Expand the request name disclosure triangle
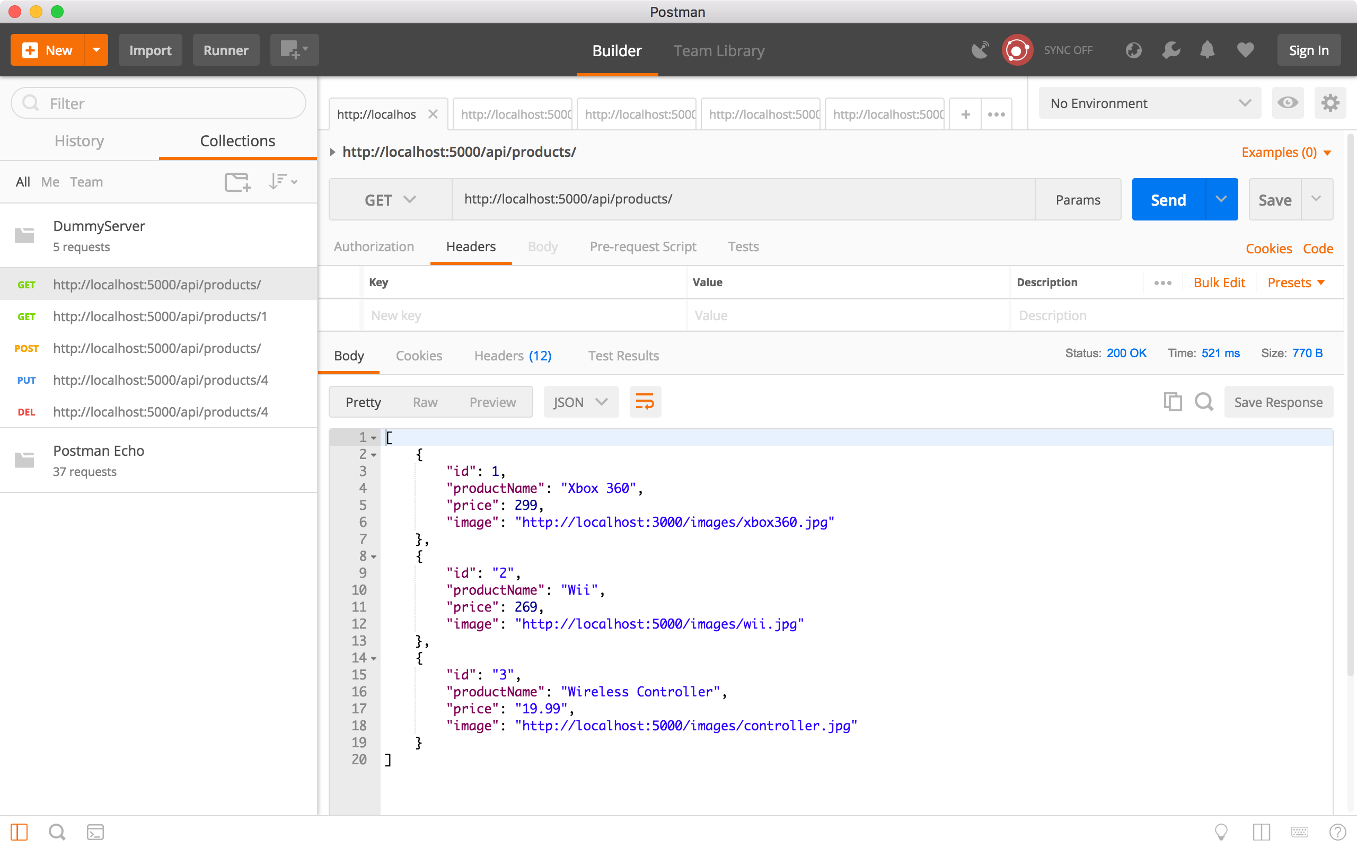The width and height of the screenshot is (1357, 848). [332, 152]
